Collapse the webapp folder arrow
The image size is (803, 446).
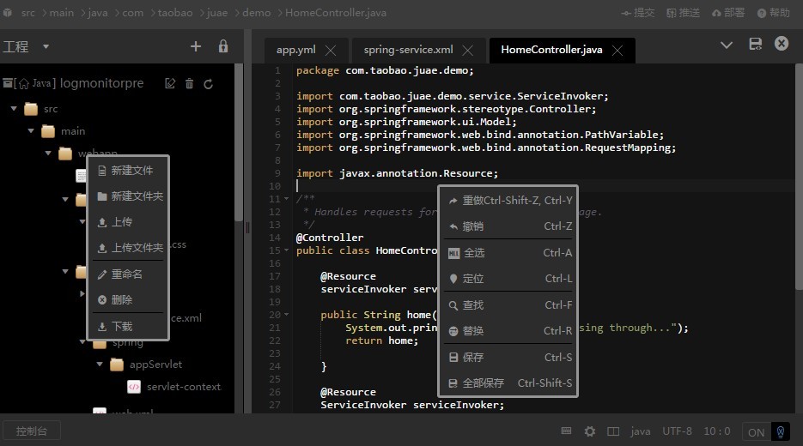[x=48, y=153]
